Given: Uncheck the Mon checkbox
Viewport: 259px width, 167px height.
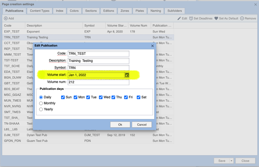Looking at the screenshot, I should [76, 97].
